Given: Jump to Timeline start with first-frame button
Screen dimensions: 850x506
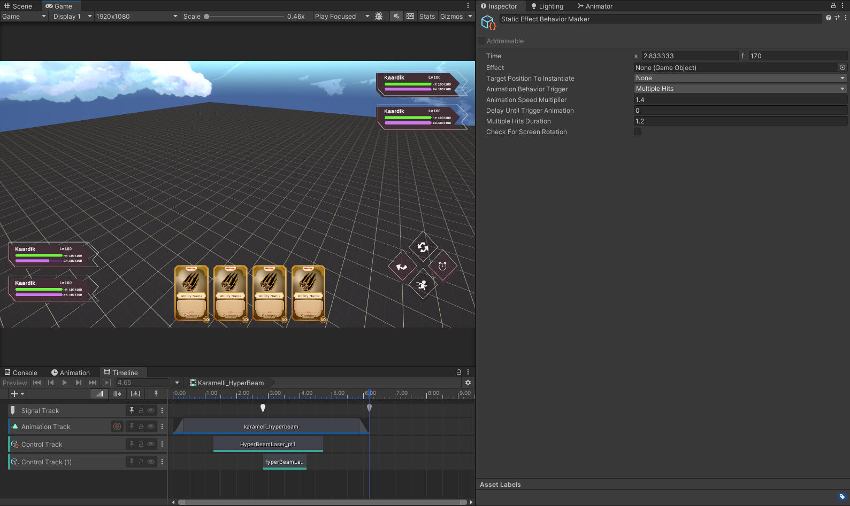Looking at the screenshot, I should 37,383.
